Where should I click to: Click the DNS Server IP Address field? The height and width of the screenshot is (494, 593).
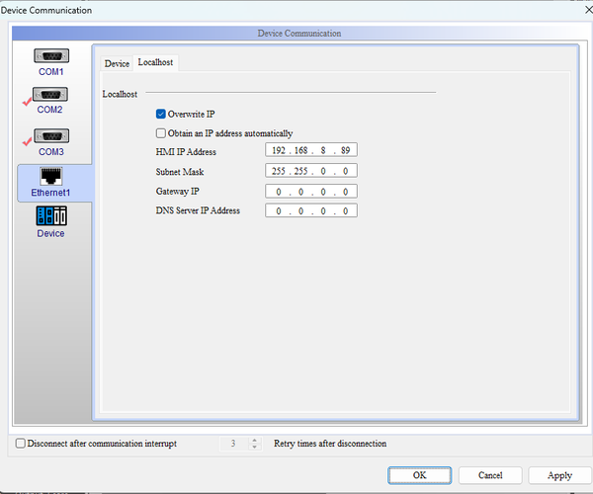[310, 210]
